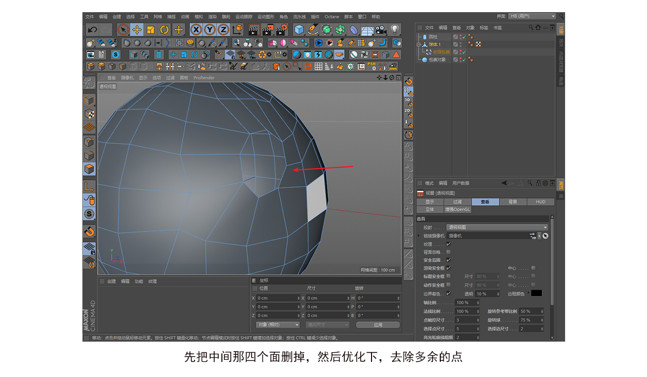Select the 圆柱 object in tree
Screen dimensions: 647x377
coord(433,37)
